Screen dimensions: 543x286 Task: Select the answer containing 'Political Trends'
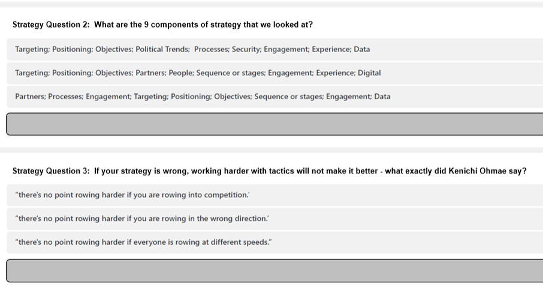point(275,50)
